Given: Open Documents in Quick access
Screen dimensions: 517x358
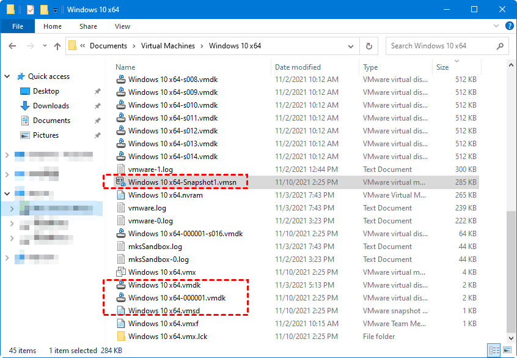Looking at the screenshot, I should pyautogui.click(x=51, y=120).
